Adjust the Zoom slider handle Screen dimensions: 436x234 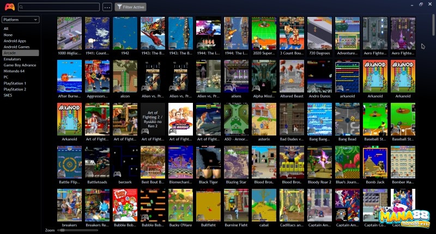62,231
